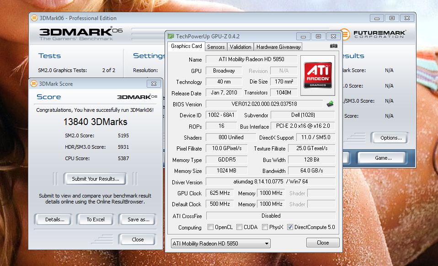
Task: Click the GPU-Z title bar icon
Action: [x=171, y=36]
